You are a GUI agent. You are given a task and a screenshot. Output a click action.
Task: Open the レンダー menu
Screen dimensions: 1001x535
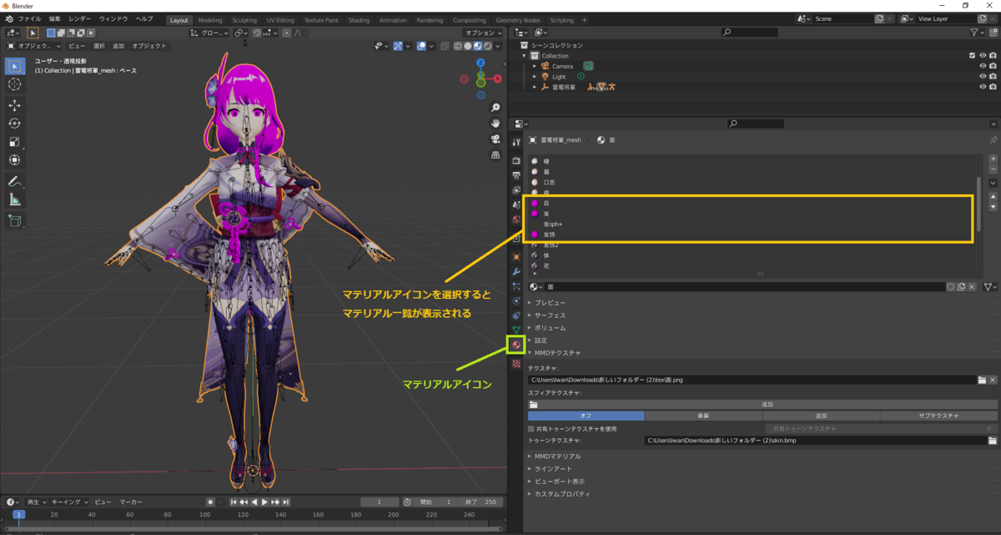pos(80,18)
